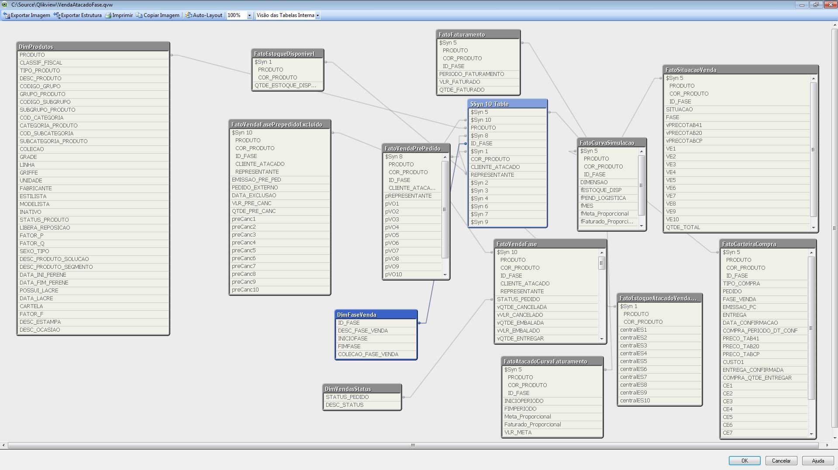Click EMISSAO_PRE_PED field
This screenshot has height=470, width=838.
pos(279,180)
